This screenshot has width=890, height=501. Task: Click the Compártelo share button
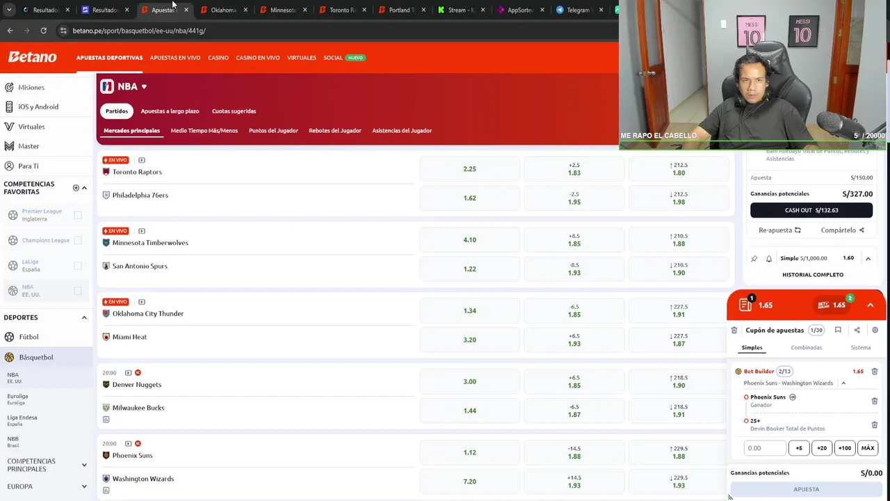pos(842,230)
